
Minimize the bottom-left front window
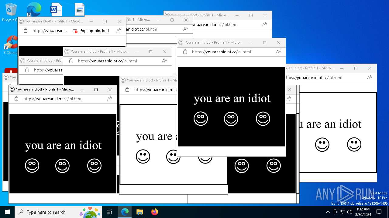[82, 90]
